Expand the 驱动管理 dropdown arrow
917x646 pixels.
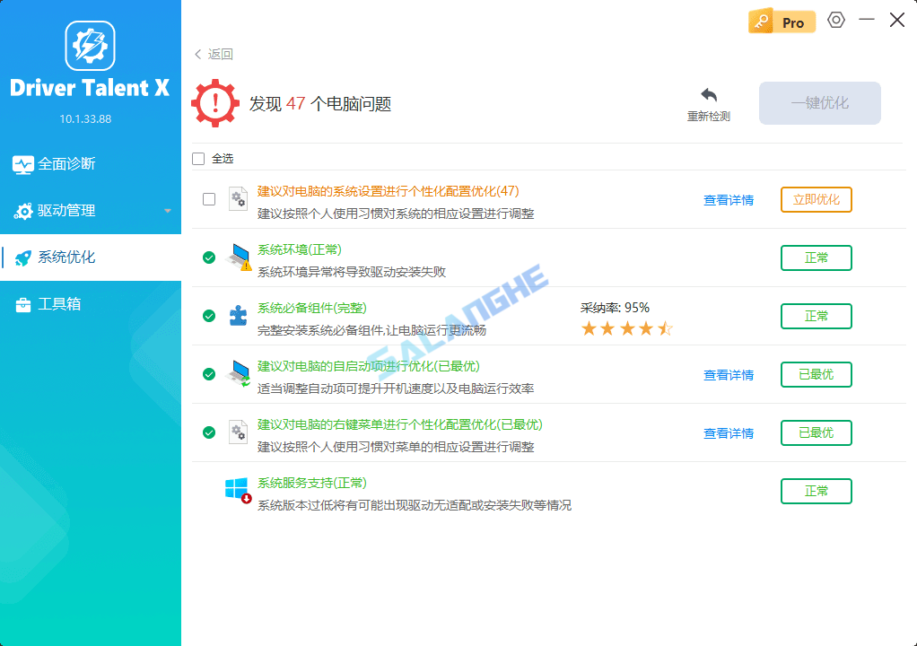[165, 211]
